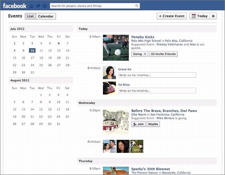225x175 pixels.
Task: Click Grace Ko's profile photo
Action: coord(109,72)
